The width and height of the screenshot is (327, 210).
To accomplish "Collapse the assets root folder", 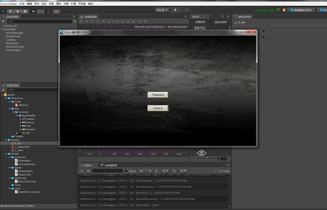I will pyautogui.click(x=2, y=95).
